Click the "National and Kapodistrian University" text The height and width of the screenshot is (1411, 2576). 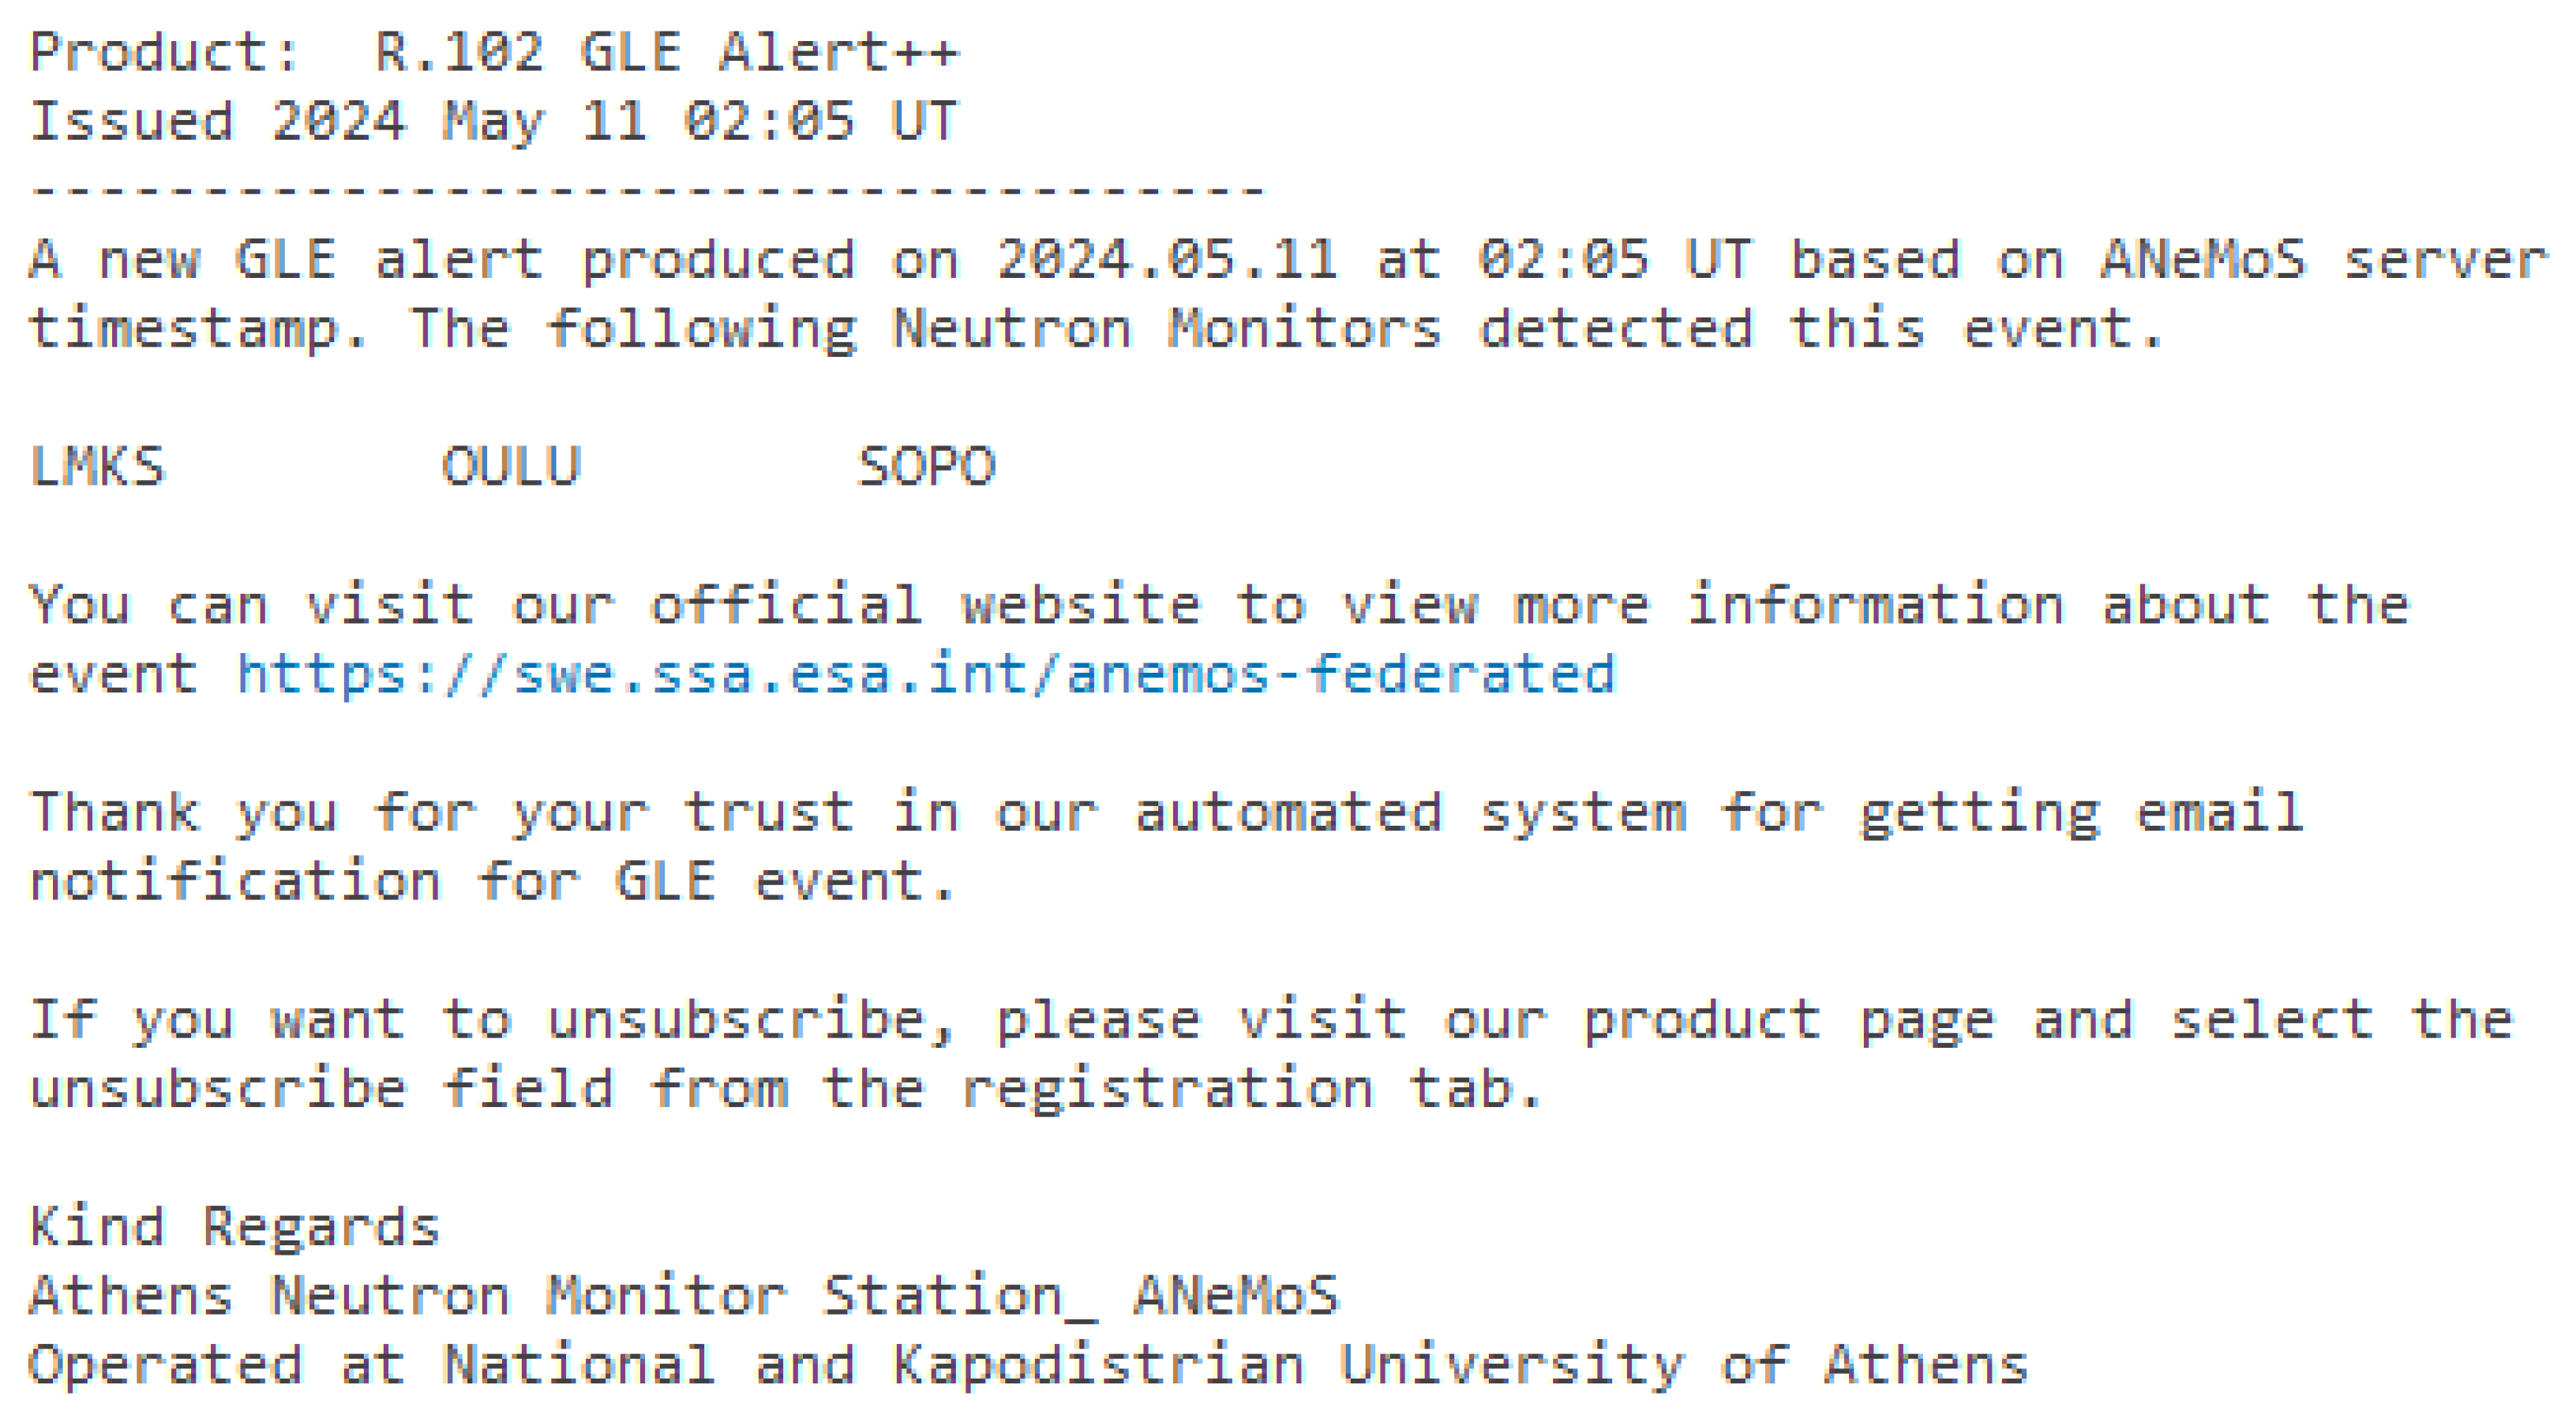pyautogui.click(x=1063, y=1365)
